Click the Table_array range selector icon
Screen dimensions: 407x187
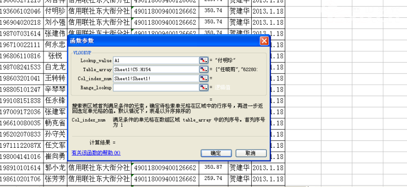click(203, 69)
